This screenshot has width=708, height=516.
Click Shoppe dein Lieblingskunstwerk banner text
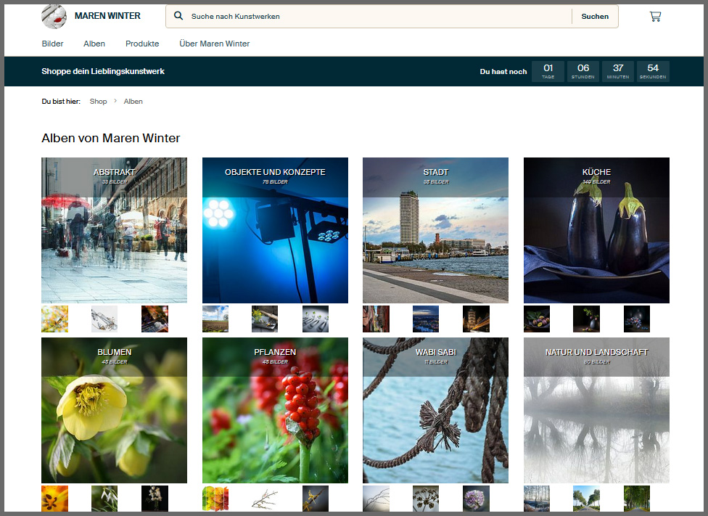click(x=103, y=71)
